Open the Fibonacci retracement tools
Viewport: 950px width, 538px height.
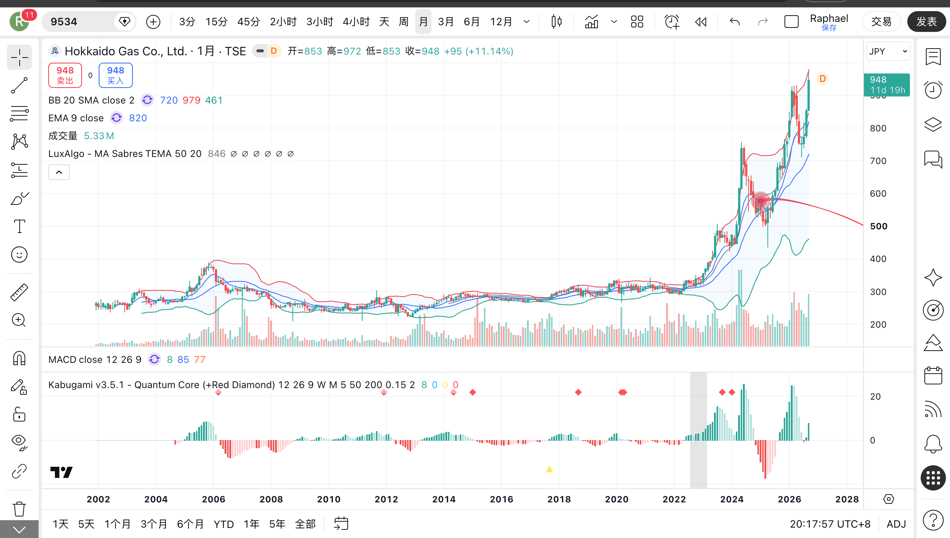(19, 114)
